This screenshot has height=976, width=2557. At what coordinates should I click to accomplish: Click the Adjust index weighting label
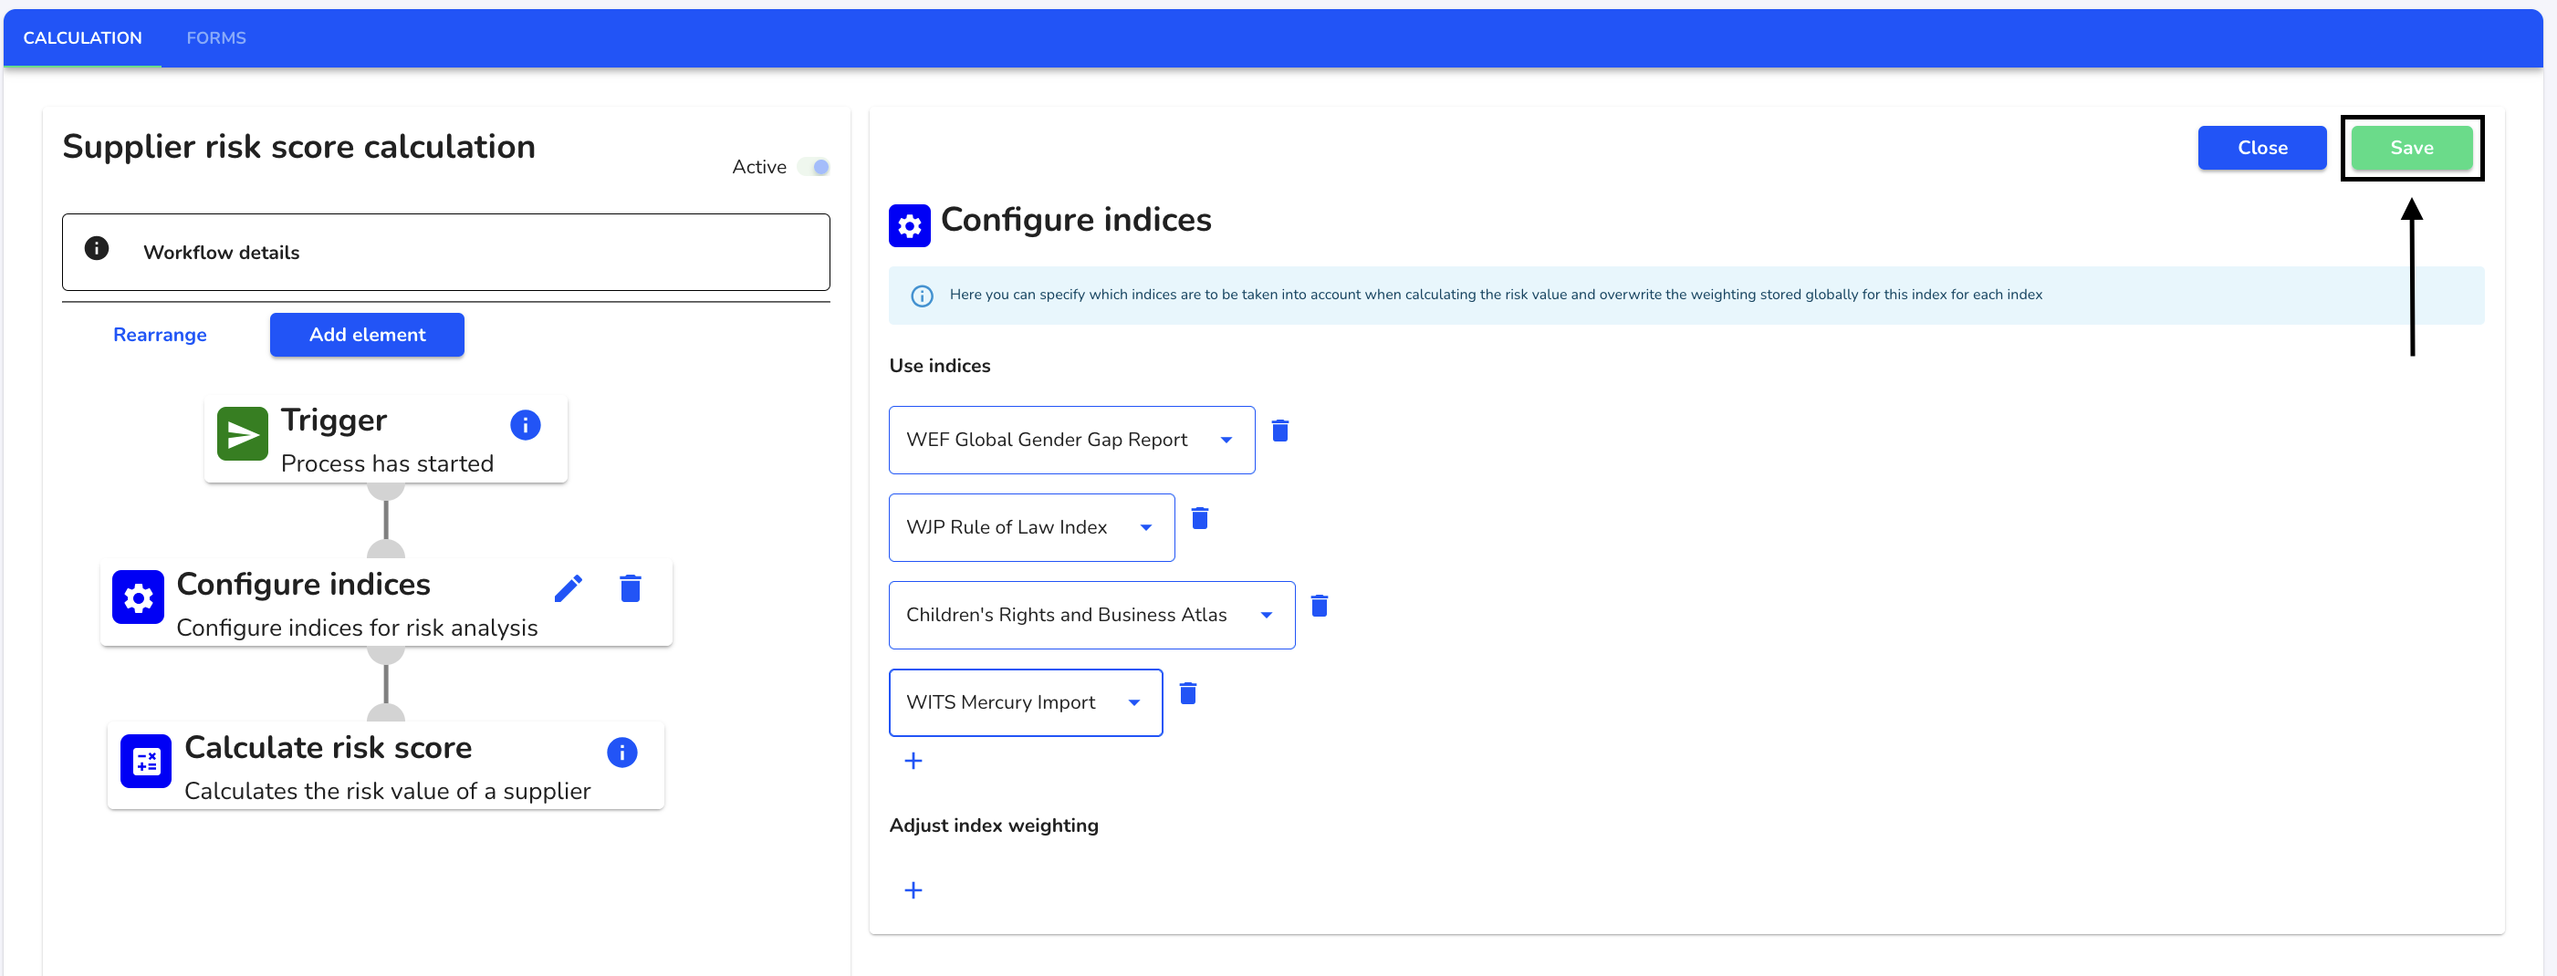[994, 825]
